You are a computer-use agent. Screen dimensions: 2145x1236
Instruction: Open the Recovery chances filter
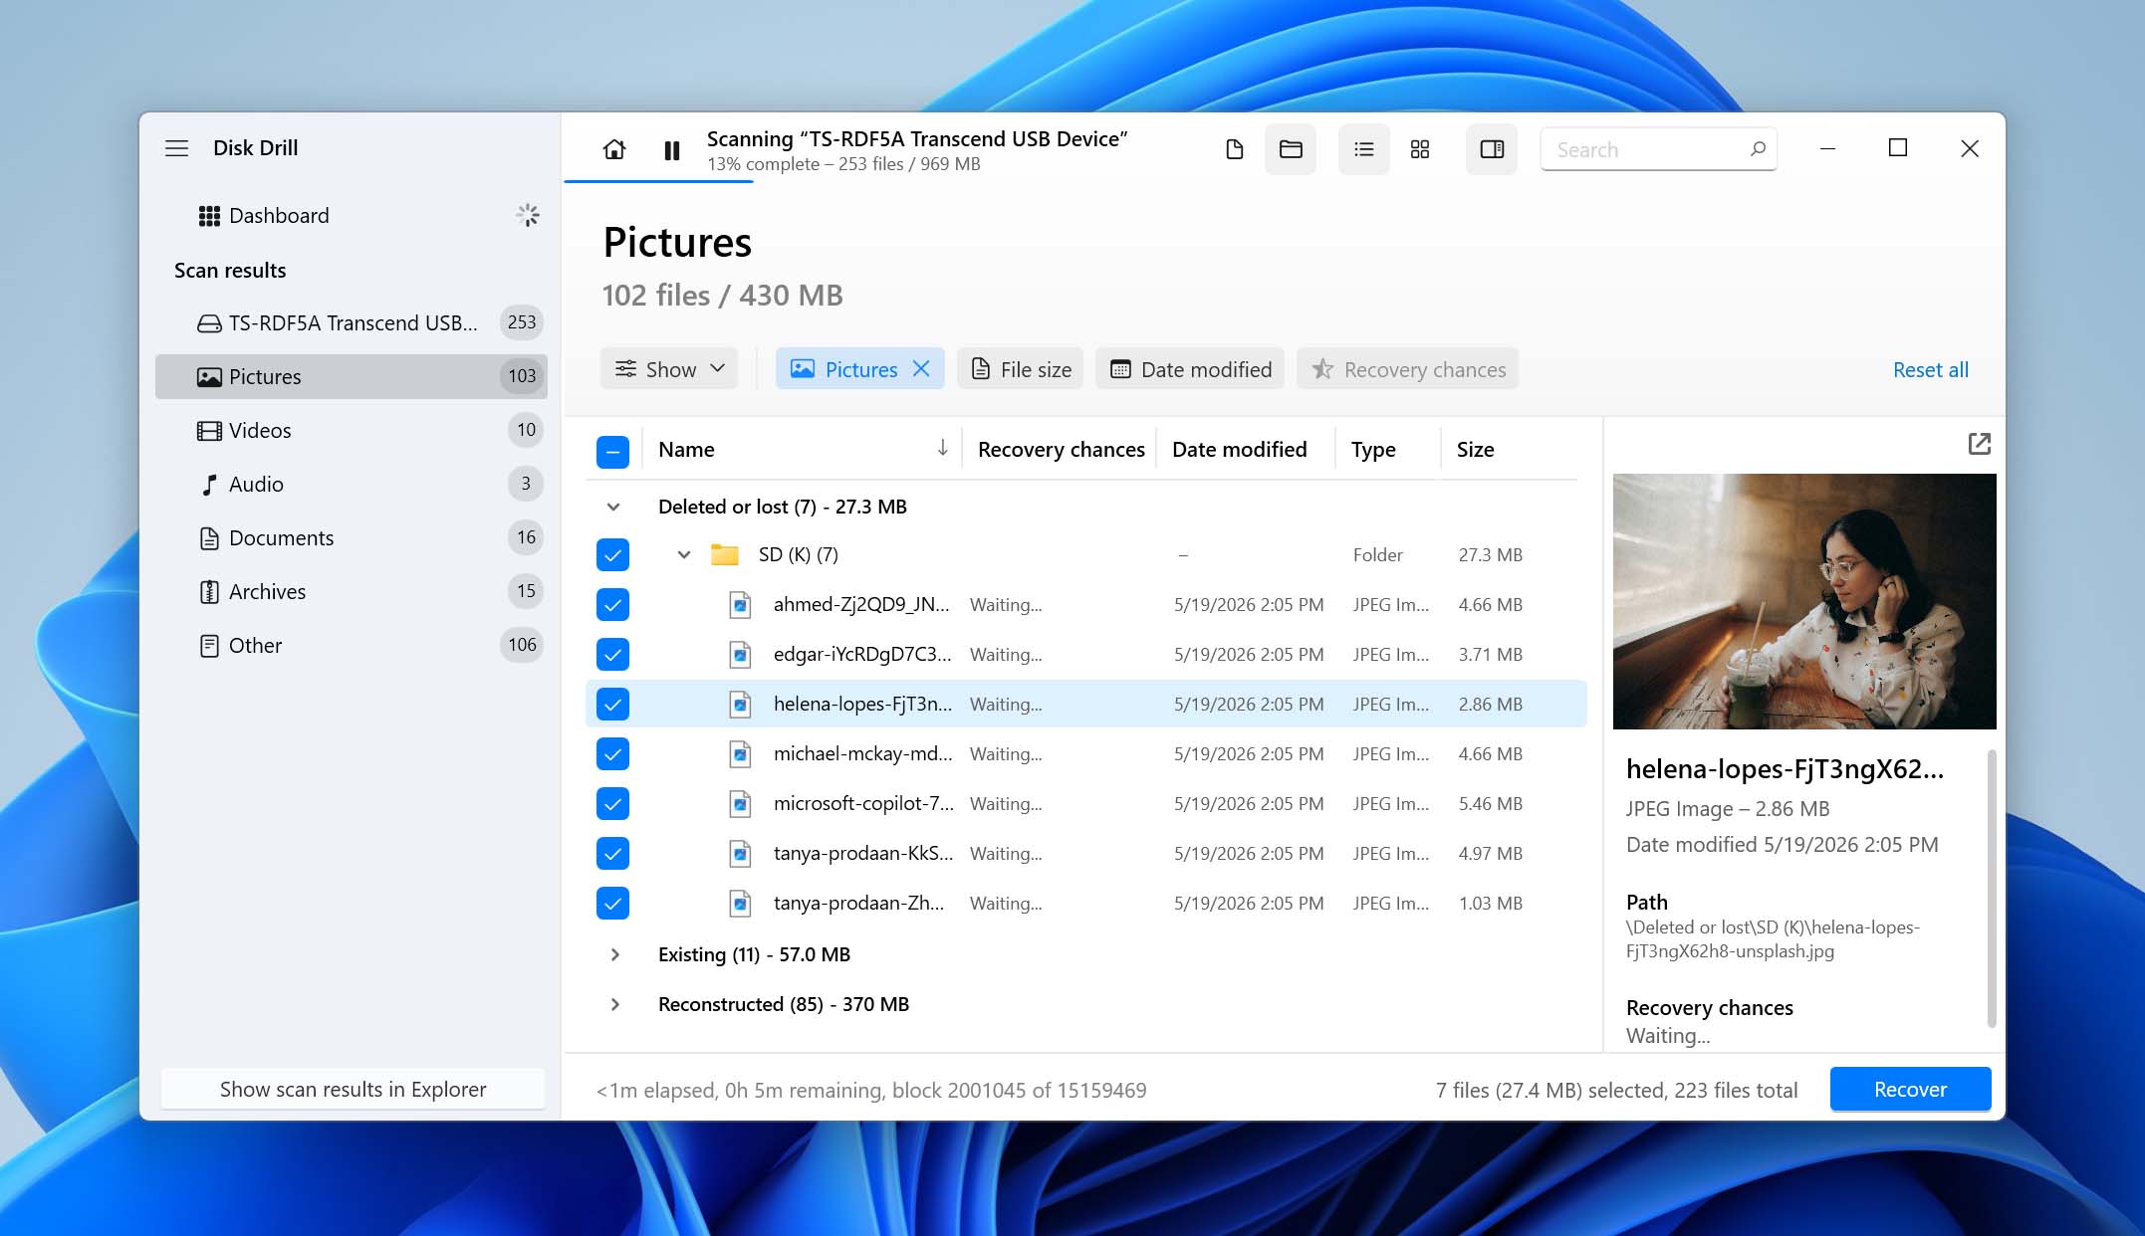pyautogui.click(x=1408, y=369)
